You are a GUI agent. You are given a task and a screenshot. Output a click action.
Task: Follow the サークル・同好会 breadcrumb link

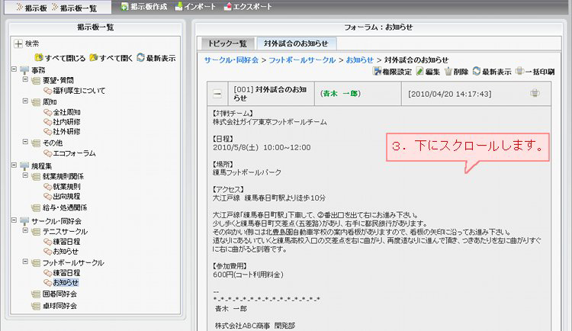231,59
